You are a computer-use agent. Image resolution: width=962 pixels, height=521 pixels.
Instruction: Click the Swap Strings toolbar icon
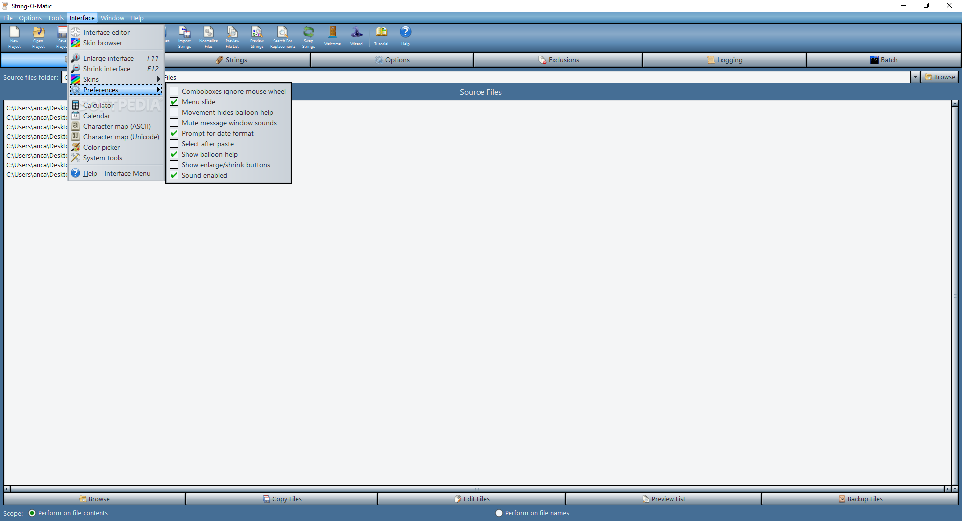click(308, 37)
